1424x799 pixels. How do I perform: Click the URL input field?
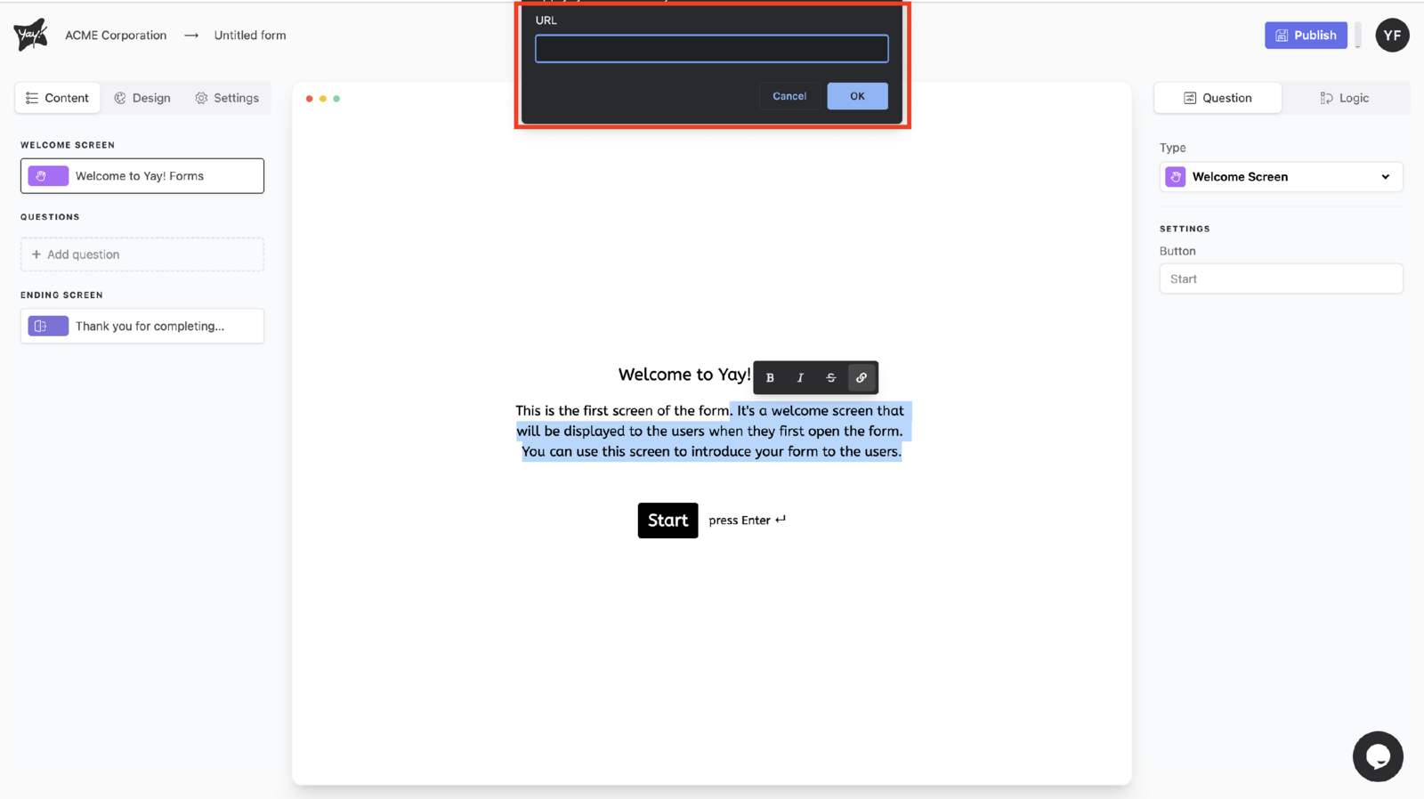point(711,49)
